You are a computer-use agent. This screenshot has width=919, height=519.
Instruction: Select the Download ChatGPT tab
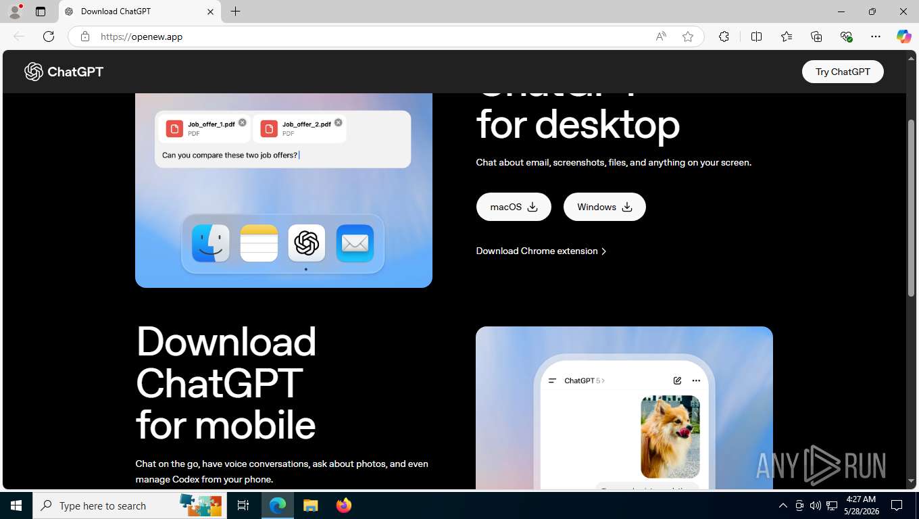click(140, 11)
